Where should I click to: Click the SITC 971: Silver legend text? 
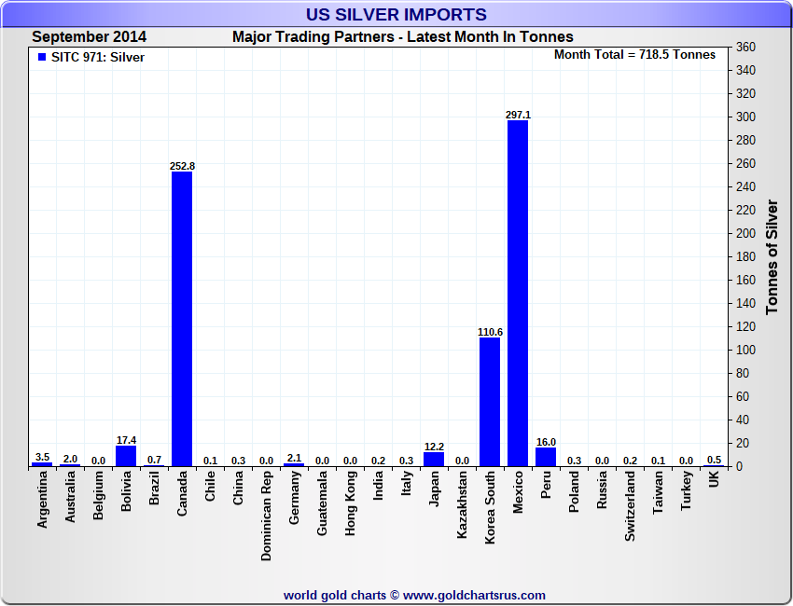pyautogui.click(x=98, y=57)
